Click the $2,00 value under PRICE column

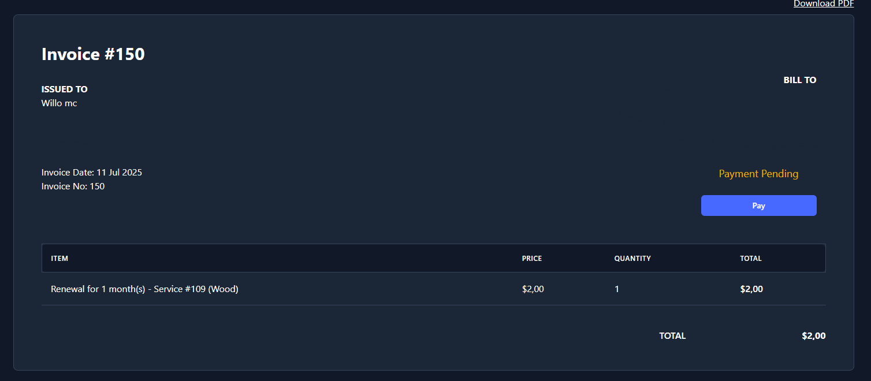533,289
